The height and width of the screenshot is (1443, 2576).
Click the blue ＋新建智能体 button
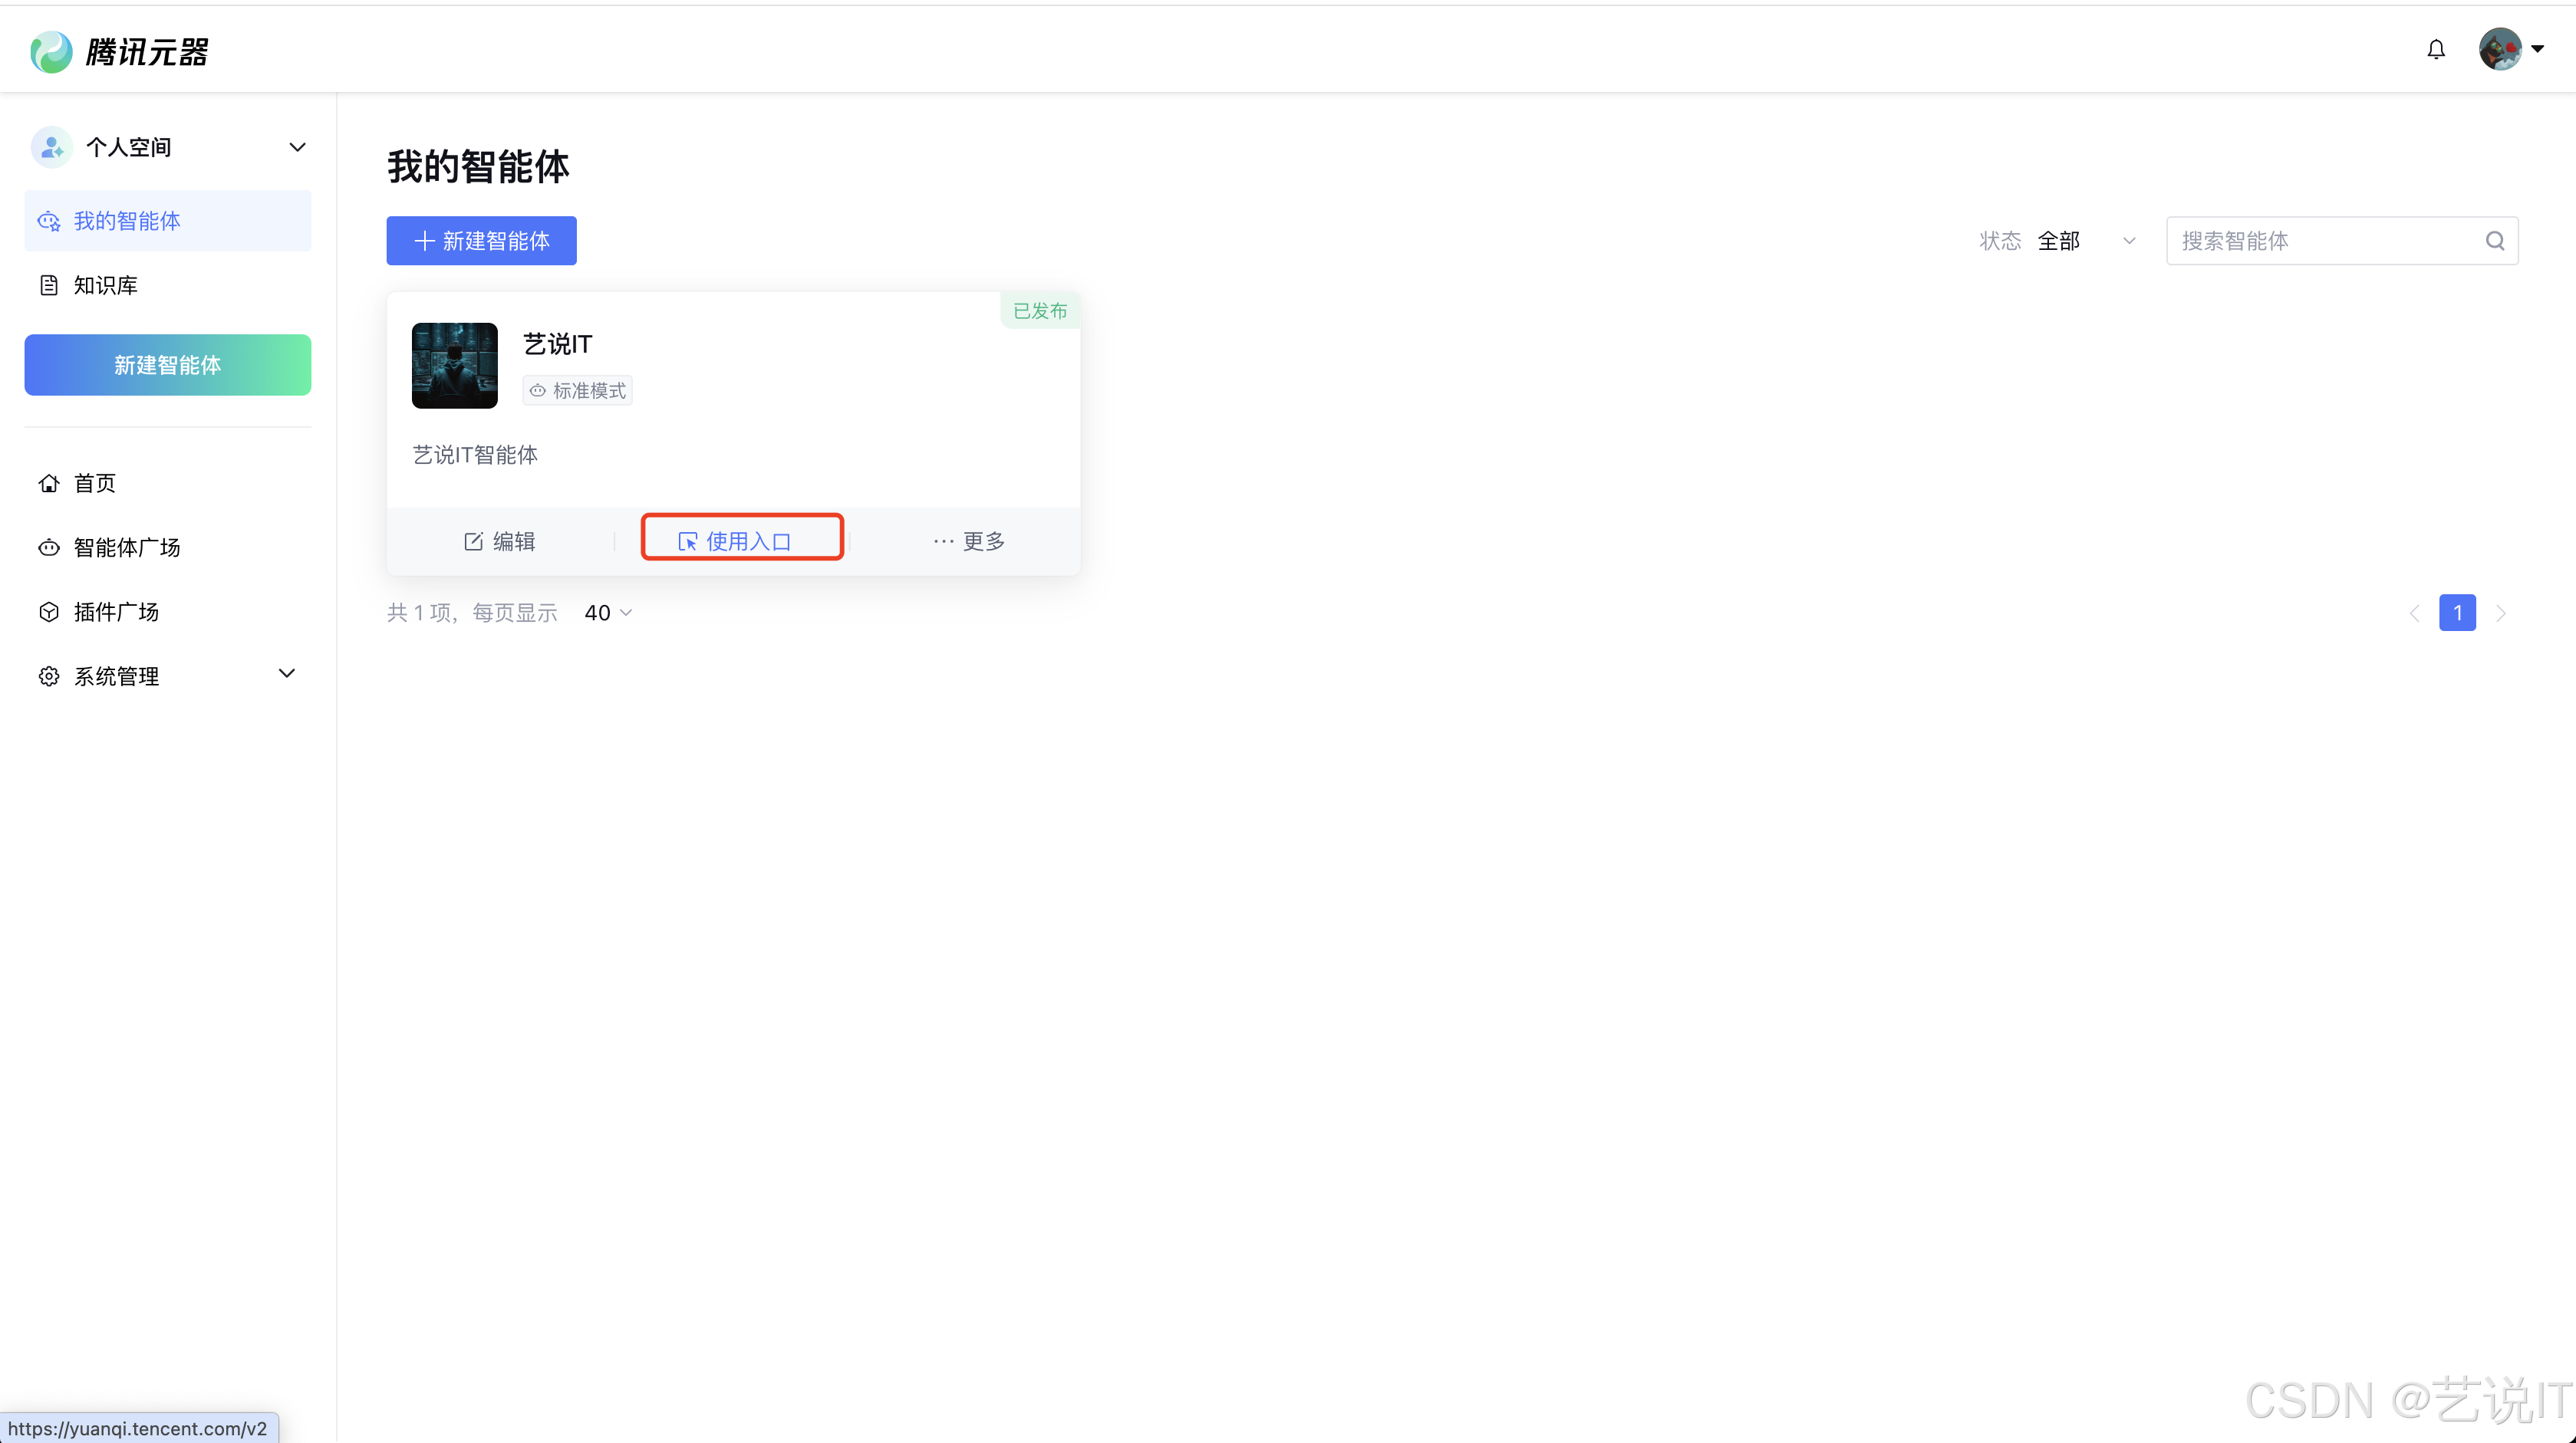[481, 241]
